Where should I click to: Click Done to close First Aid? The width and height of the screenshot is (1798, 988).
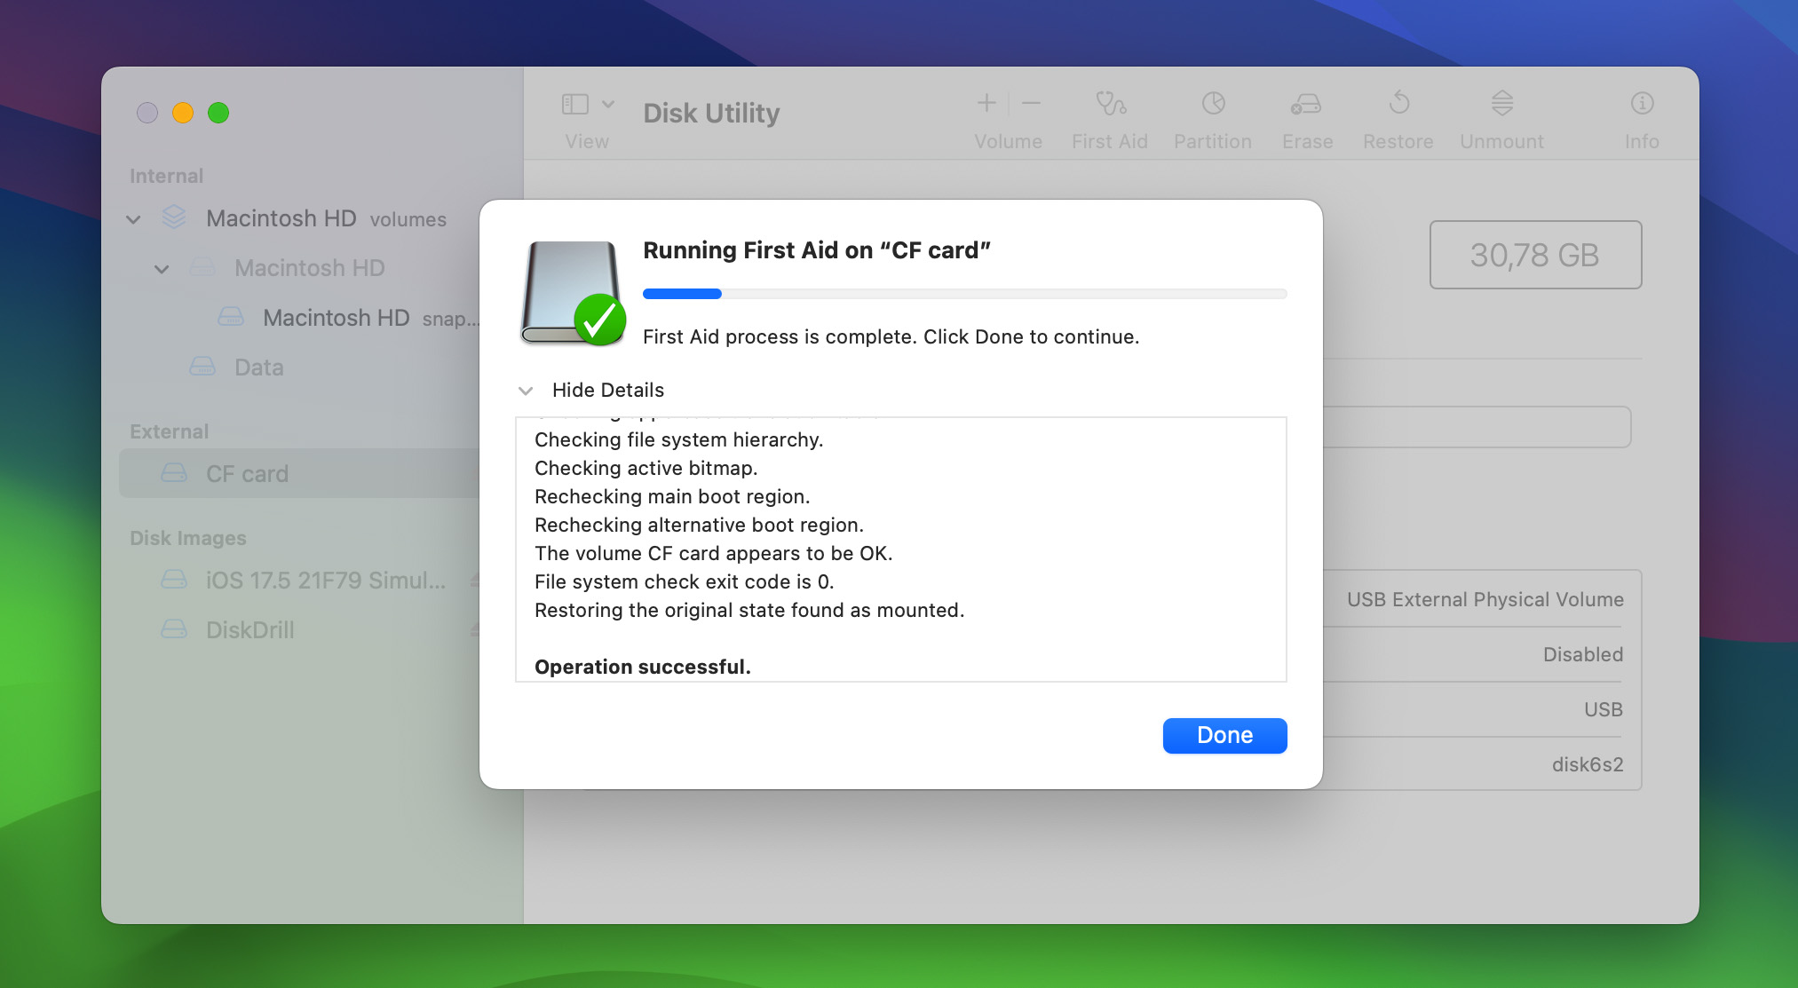pyautogui.click(x=1224, y=735)
